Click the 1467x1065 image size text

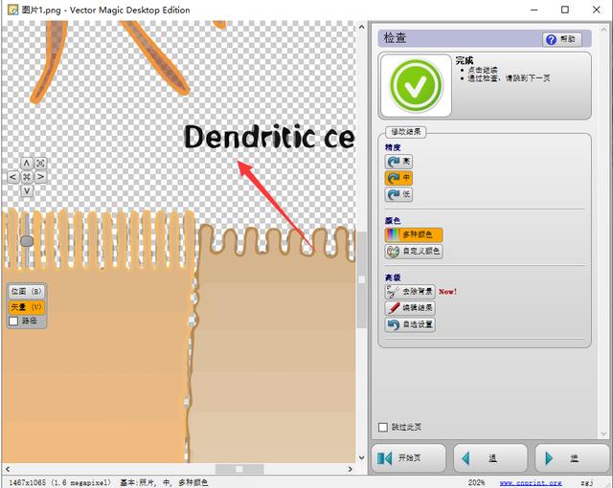click(59, 483)
